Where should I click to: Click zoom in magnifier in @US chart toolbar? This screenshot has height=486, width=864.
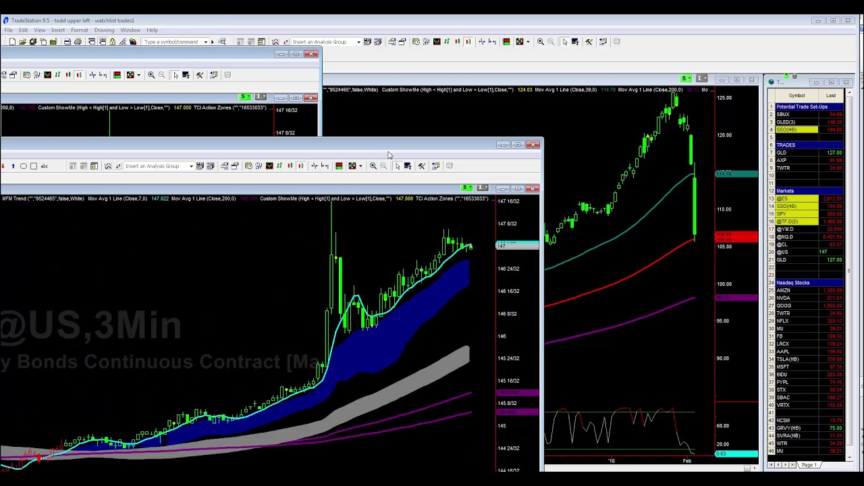point(373,165)
